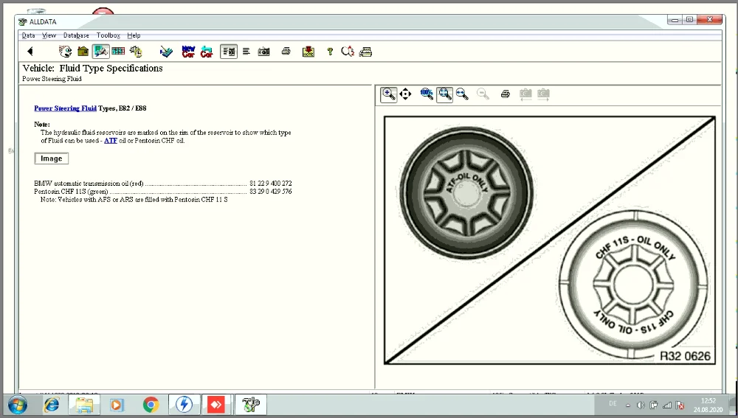This screenshot has height=418, width=738.
Task: Click the greyed zoom-out magnifier
Action: pos(483,94)
